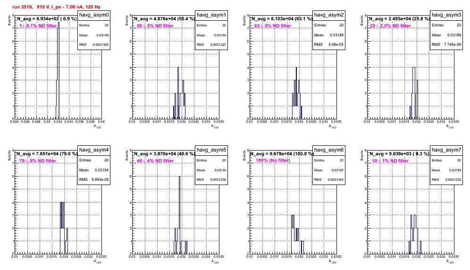The width and height of the screenshot is (470, 270).
Task: Click the red run 3519 header text
Action: click(56, 7)
